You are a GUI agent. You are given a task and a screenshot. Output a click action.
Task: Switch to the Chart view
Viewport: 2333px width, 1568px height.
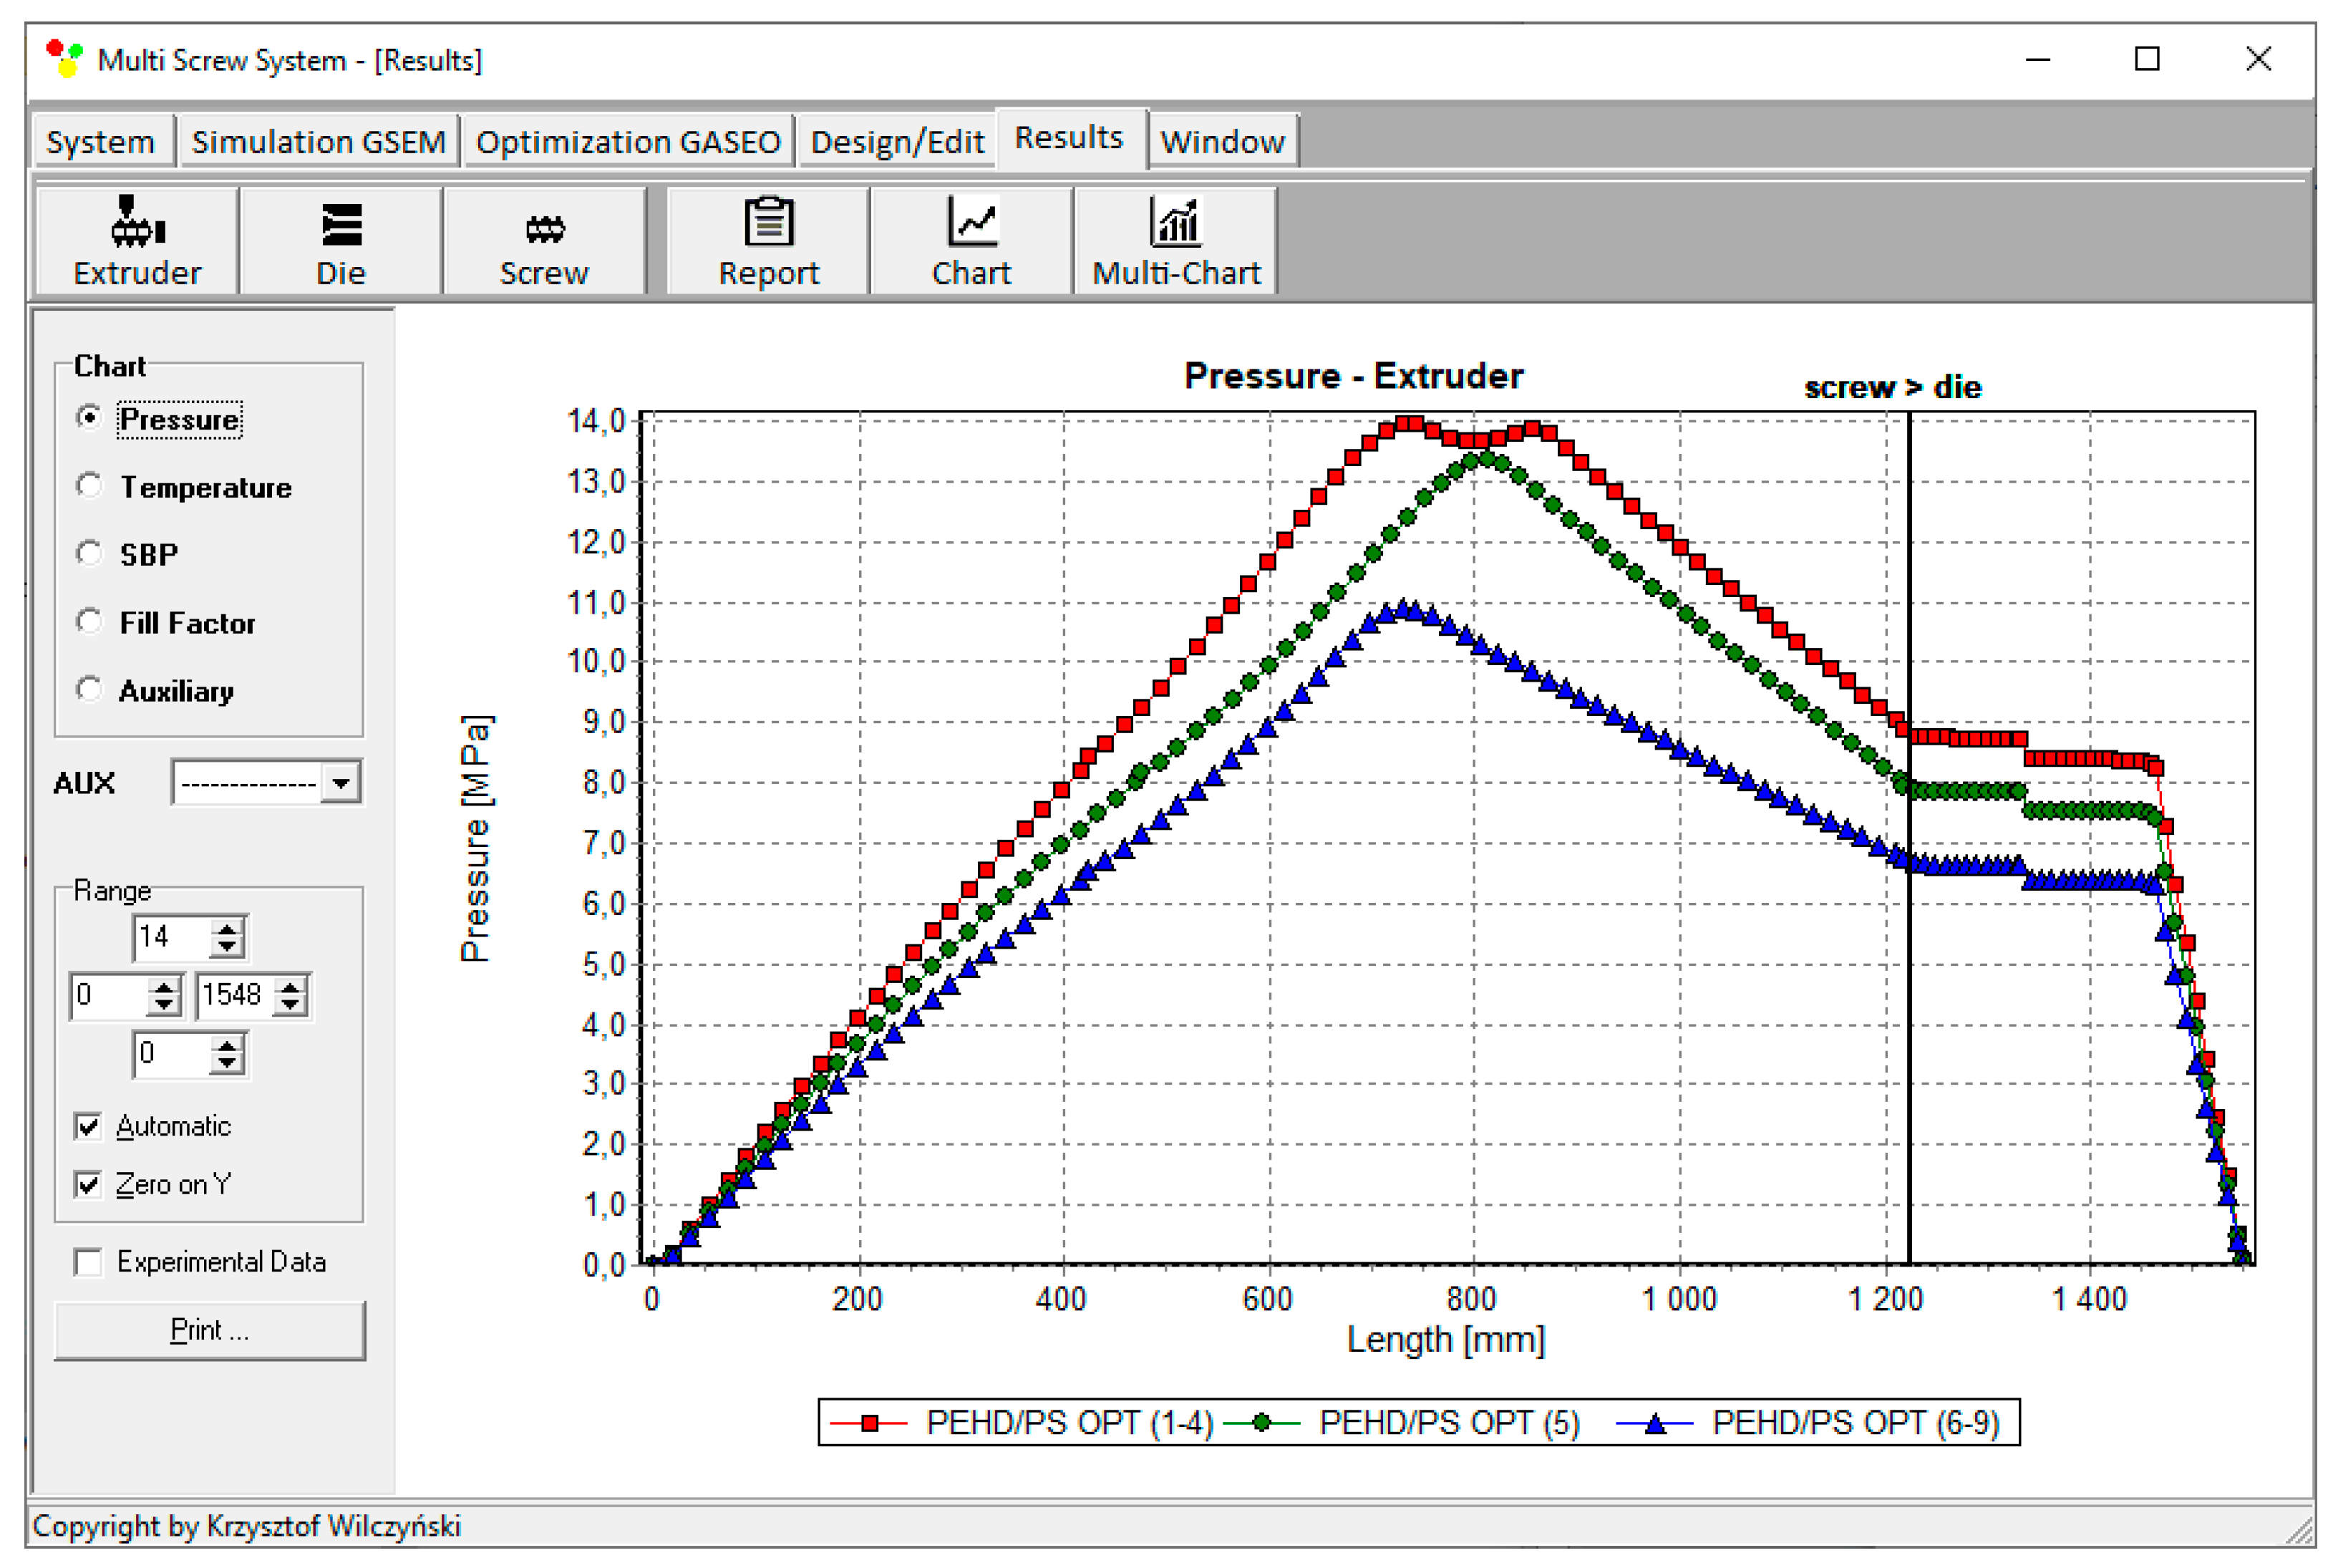click(973, 240)
